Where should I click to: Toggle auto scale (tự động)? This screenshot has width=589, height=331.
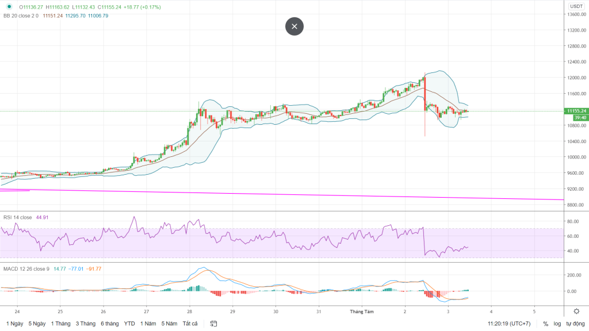coord(575,324)
